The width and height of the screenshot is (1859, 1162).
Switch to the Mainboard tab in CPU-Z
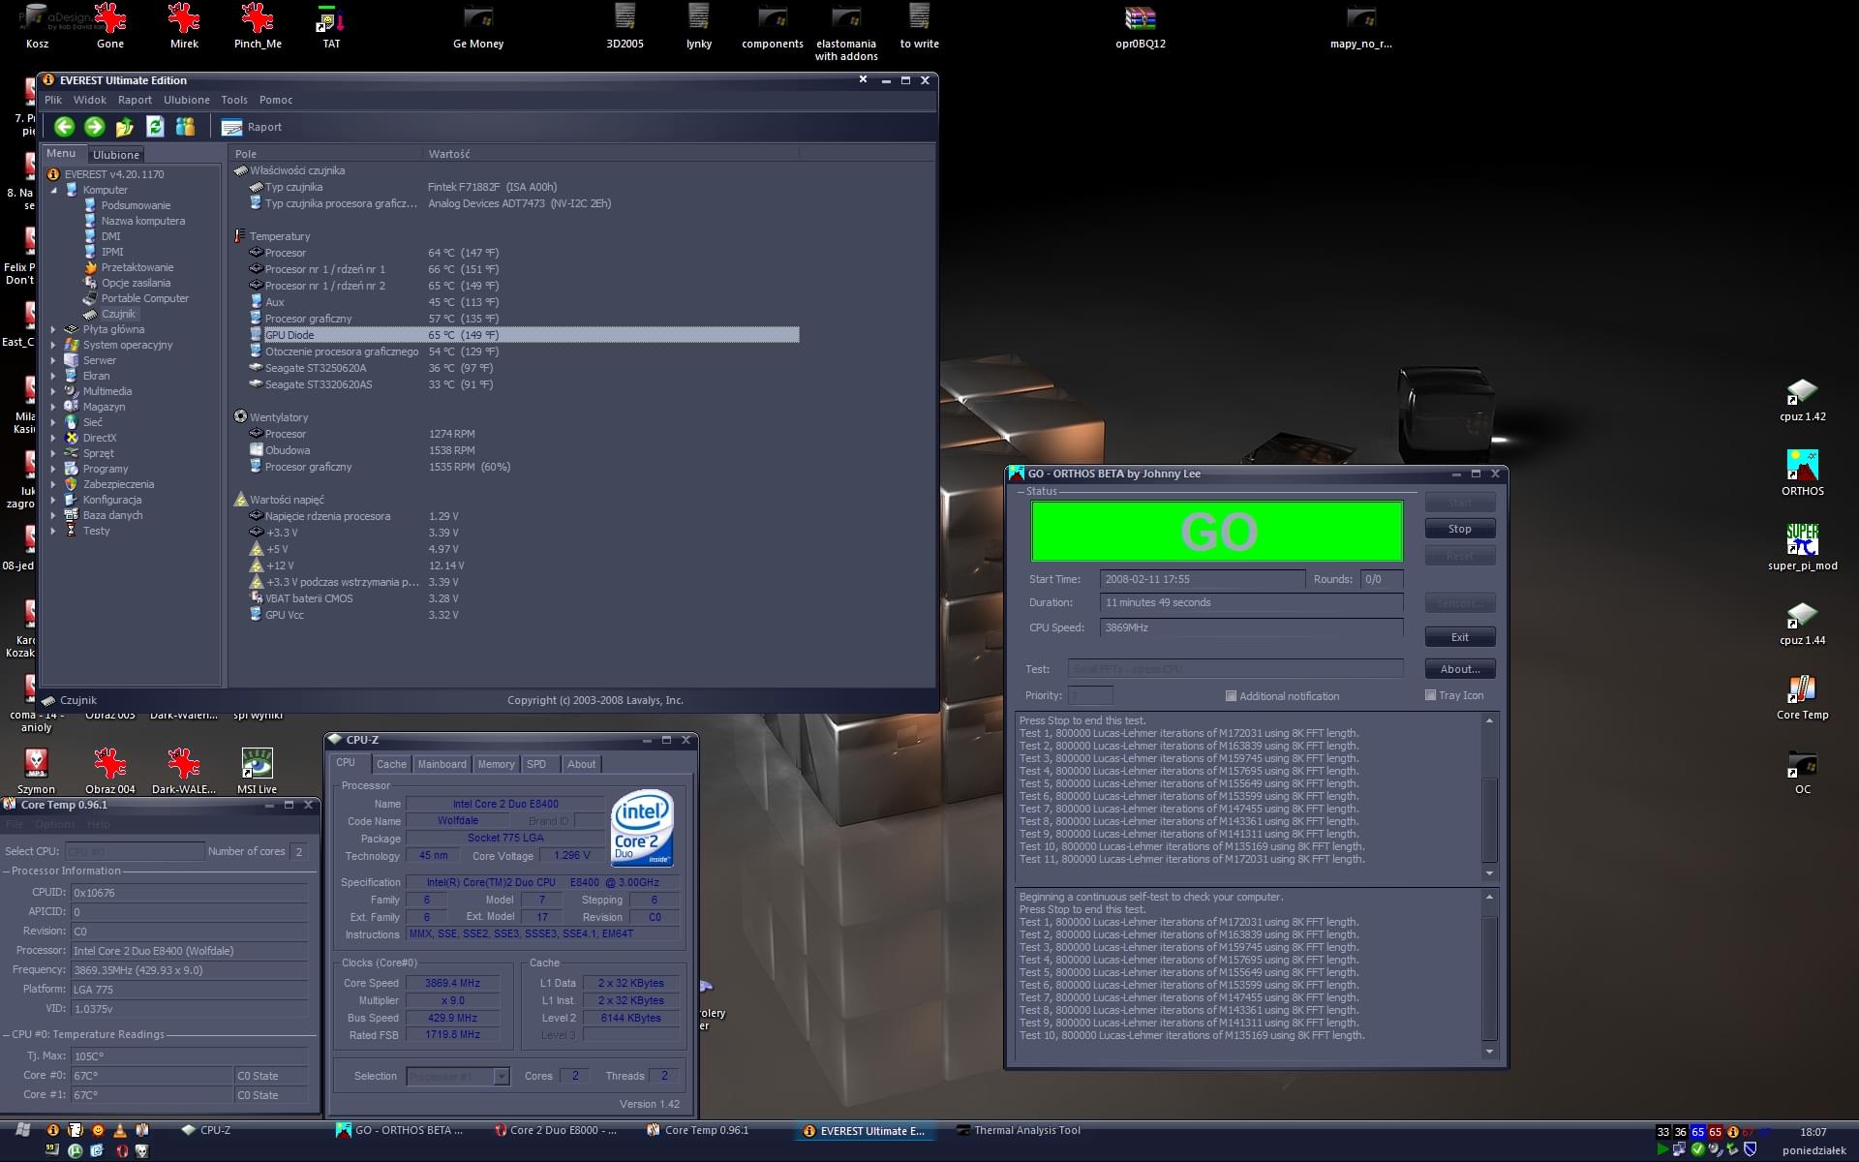(x=442, y=764)
